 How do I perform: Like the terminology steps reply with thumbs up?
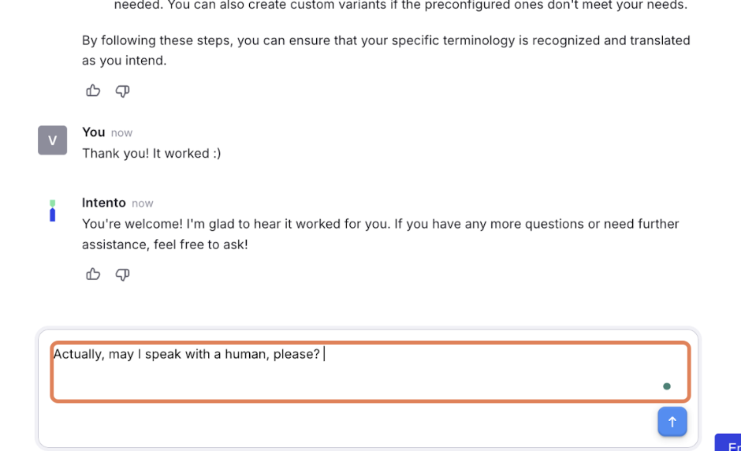(93, 91)
